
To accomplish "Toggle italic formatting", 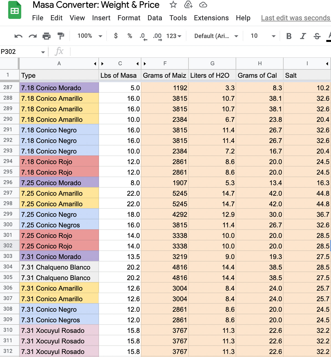I will click(303, 36).
